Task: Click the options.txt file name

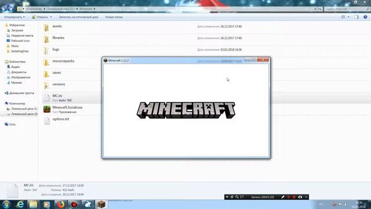Action: pyautogui.click(x=61, y=119)
